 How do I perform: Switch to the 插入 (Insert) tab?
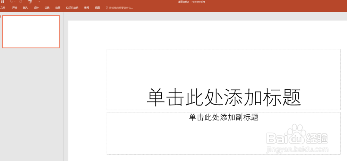click(25, 8)
